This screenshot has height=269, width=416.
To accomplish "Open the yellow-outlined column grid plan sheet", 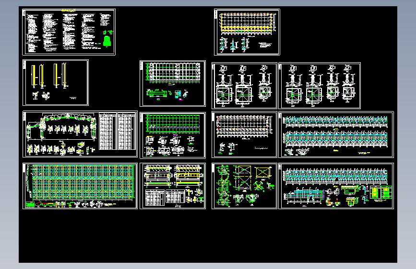I will point(247,32).
